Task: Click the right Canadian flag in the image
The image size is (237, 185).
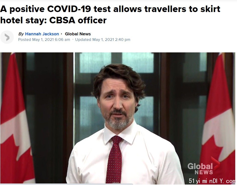Action: click(x=218, y=118)
